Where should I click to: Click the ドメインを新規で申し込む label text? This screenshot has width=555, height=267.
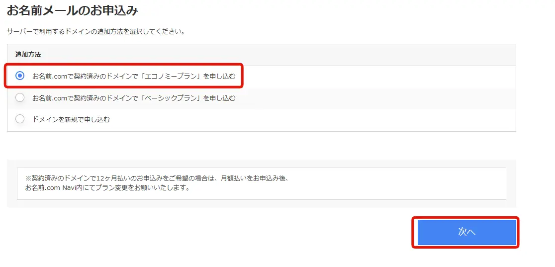pos(71,119)
